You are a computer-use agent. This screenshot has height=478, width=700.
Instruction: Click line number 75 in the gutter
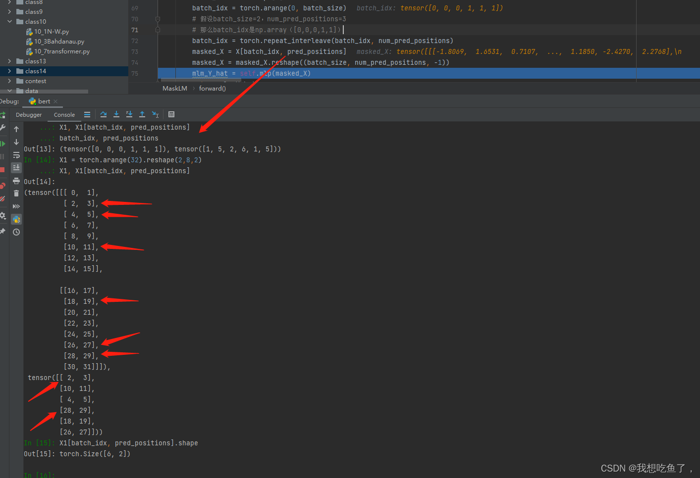tap(135, 73)
